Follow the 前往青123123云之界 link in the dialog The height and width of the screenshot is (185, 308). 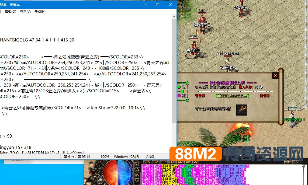[232, 96]
